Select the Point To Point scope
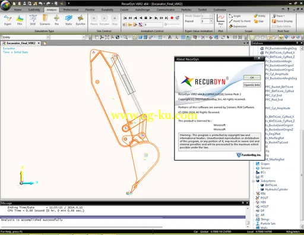Screen dimensions: 304x235 tap(240, 21)
